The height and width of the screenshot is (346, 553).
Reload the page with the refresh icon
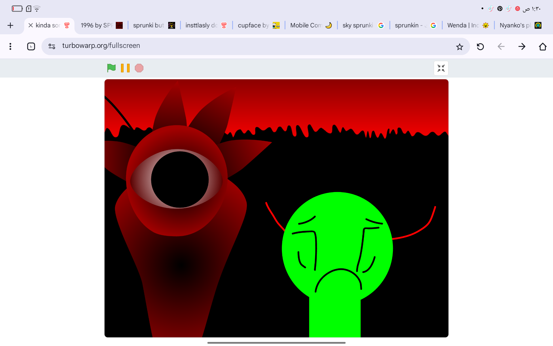tap(480, 47)
